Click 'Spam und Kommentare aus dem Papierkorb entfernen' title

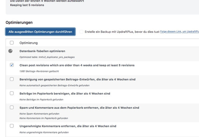click(79, 108)
